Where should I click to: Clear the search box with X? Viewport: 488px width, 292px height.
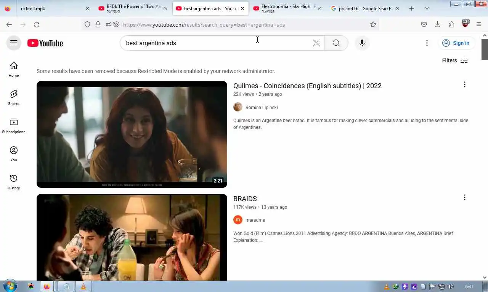pos(316,43)
